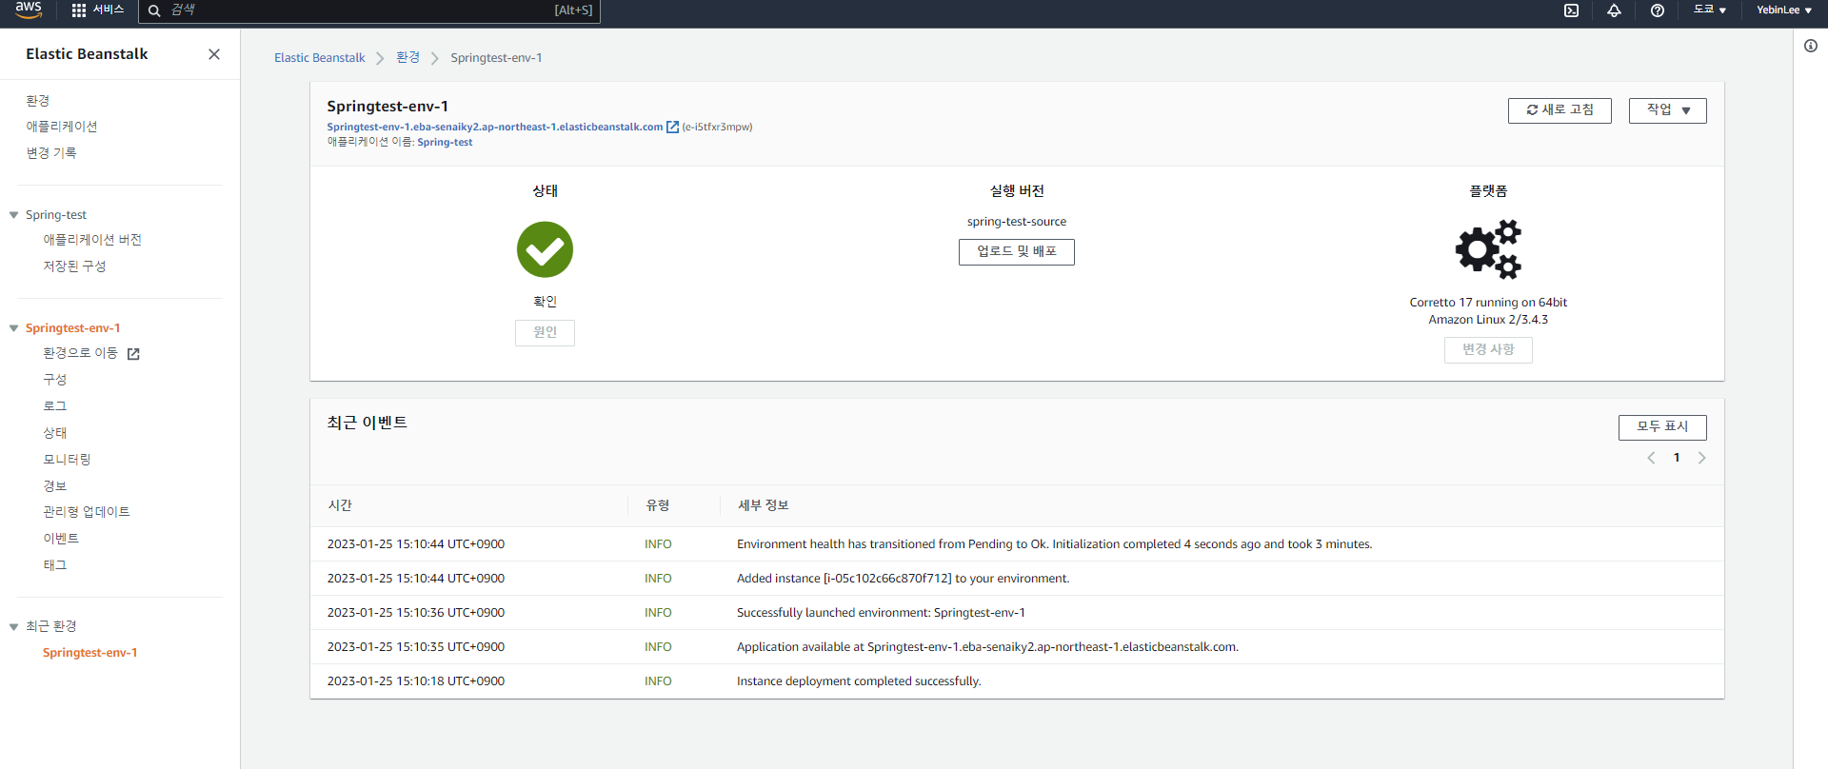Click 환경으로 이동 external link
The image size is (1828, 769).
click(x=91, y=353)
